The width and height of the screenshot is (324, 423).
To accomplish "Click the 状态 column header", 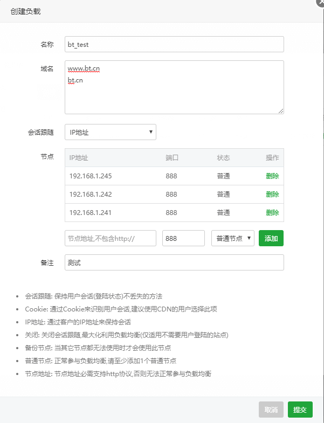I will (x=223, y=158).
